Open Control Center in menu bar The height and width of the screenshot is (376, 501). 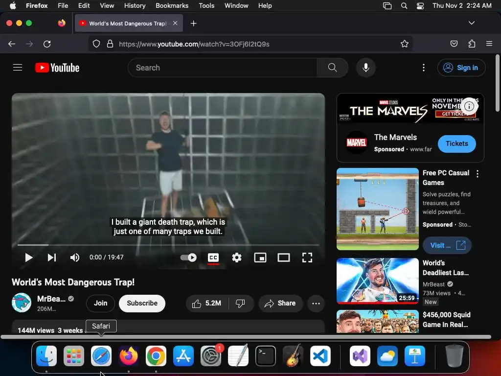420,6
